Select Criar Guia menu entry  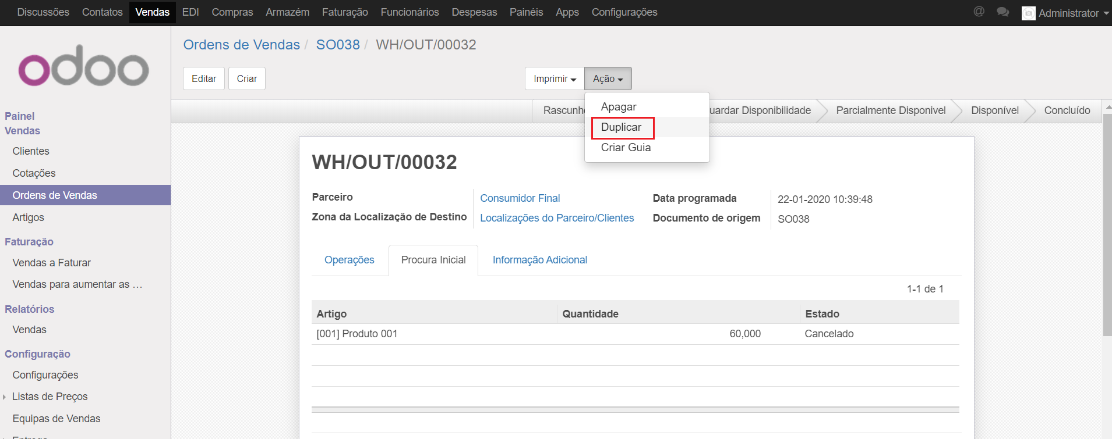(x=626, y=148)
